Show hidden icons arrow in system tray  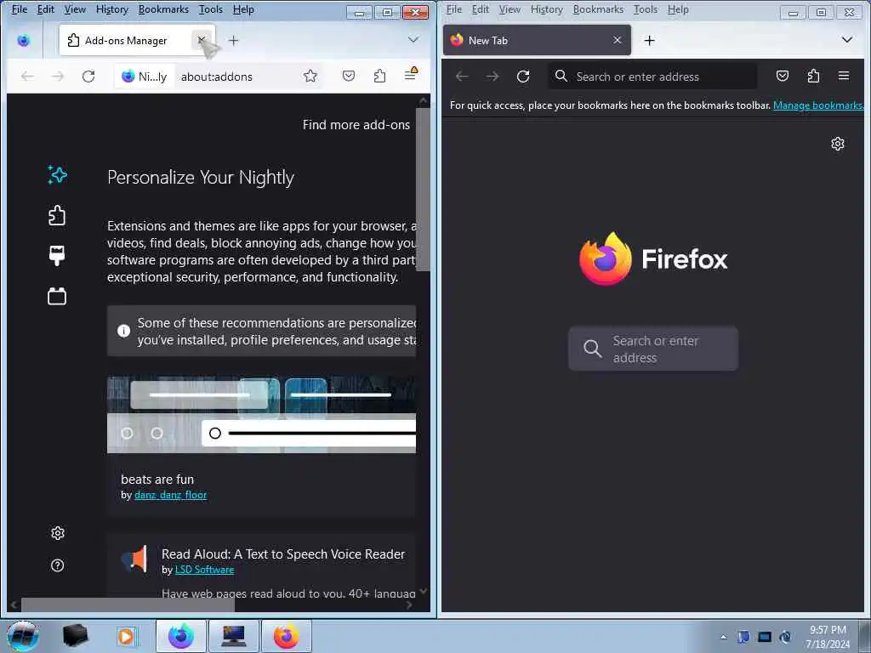[x=723, y=637]
